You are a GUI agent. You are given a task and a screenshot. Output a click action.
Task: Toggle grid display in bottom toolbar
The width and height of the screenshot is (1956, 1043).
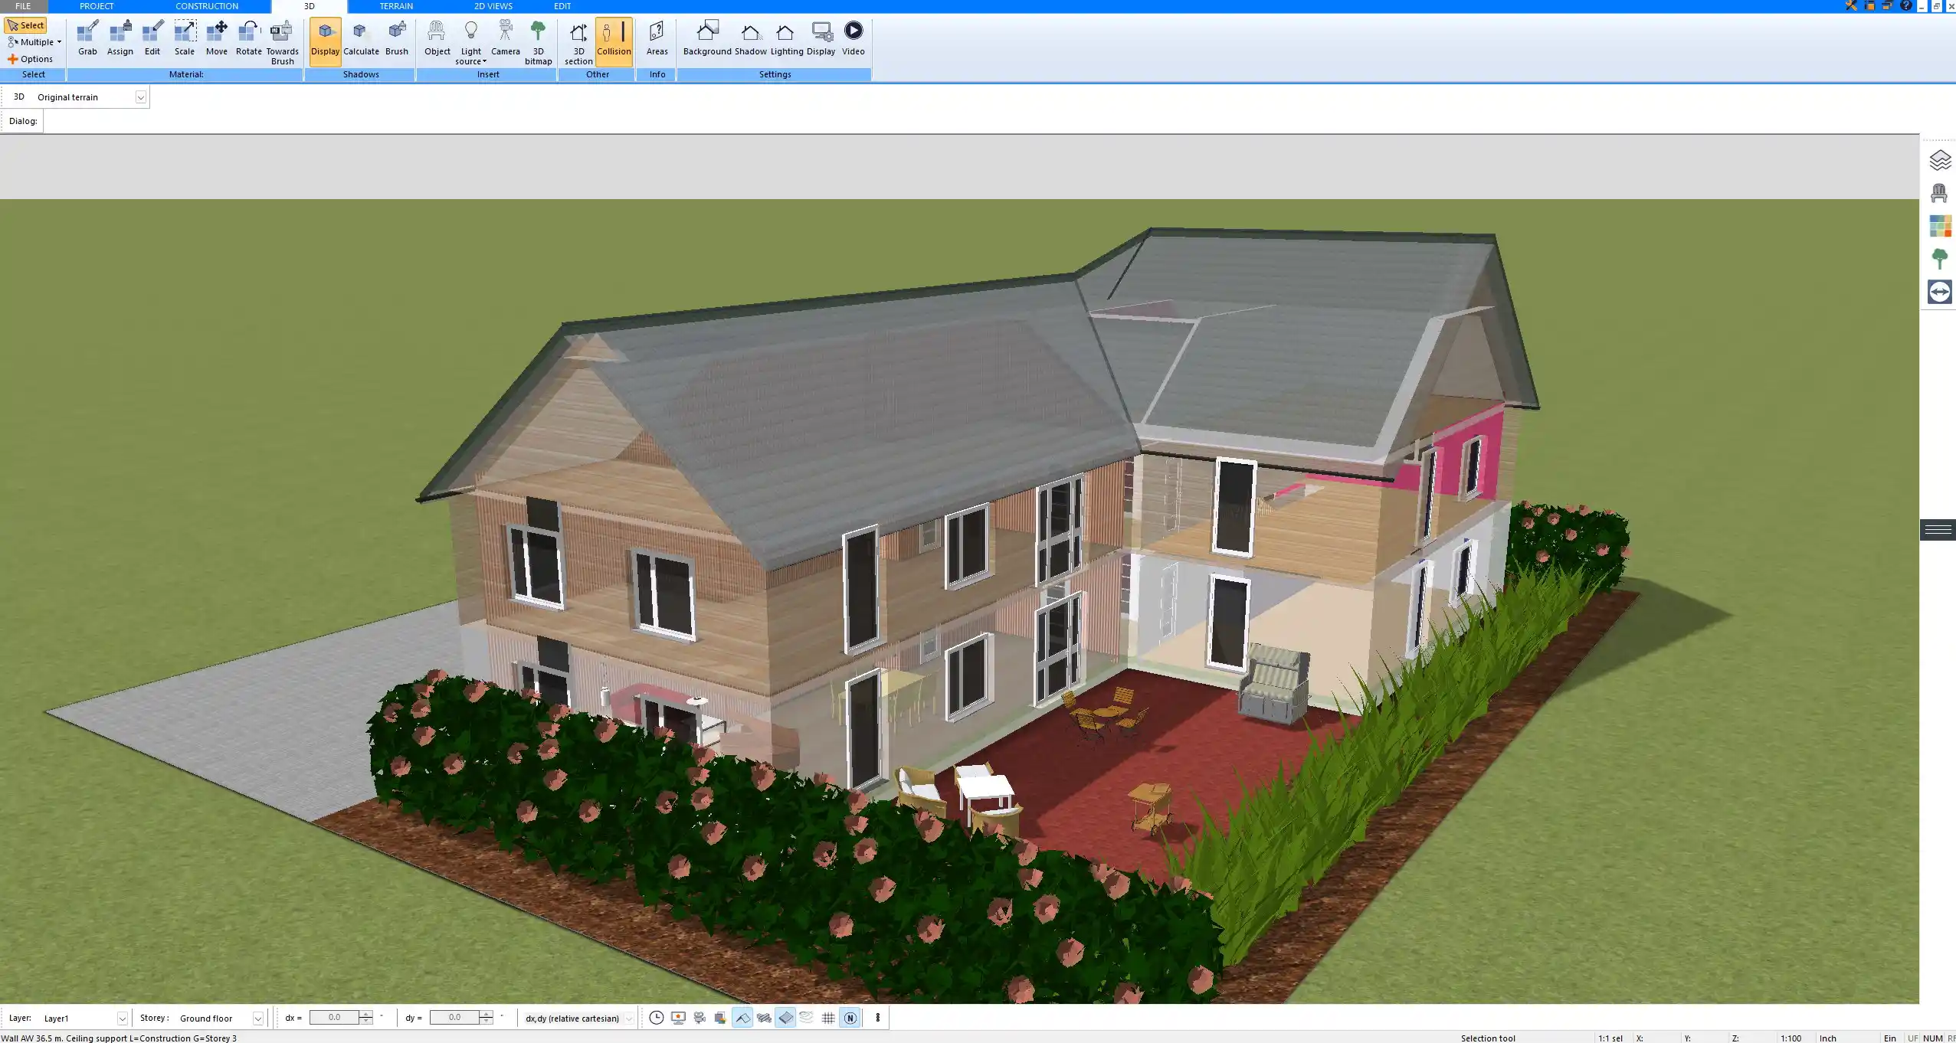[828, 1018]
